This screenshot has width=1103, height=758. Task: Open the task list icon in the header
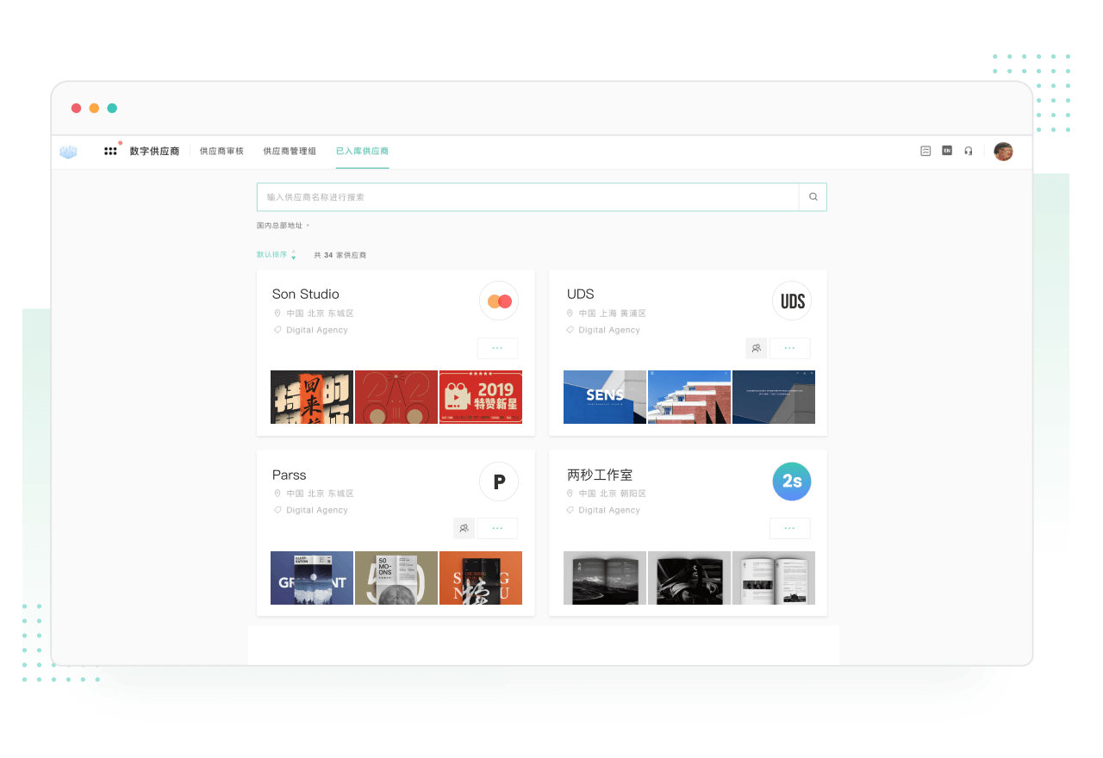tap(925, 151)
